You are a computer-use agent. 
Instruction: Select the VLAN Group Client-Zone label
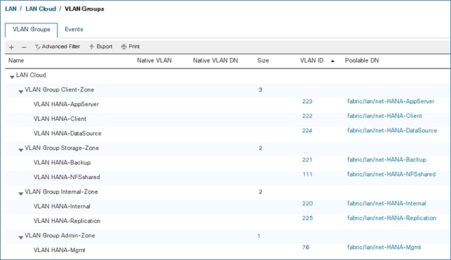coord(59,90)
